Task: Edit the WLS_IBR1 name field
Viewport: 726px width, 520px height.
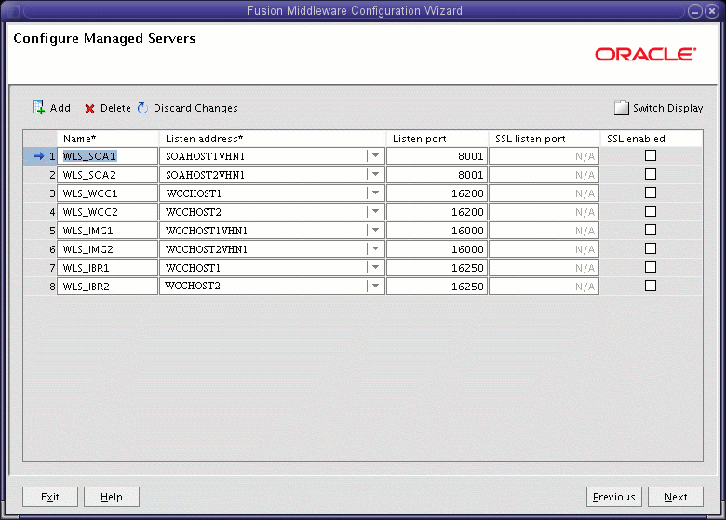Action: (107, 268)
